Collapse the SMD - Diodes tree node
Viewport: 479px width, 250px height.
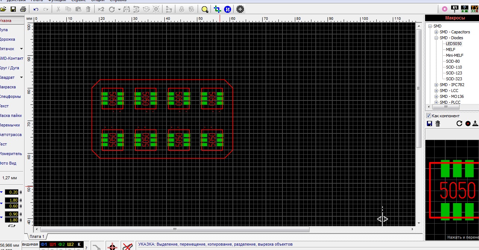(436, 38)
